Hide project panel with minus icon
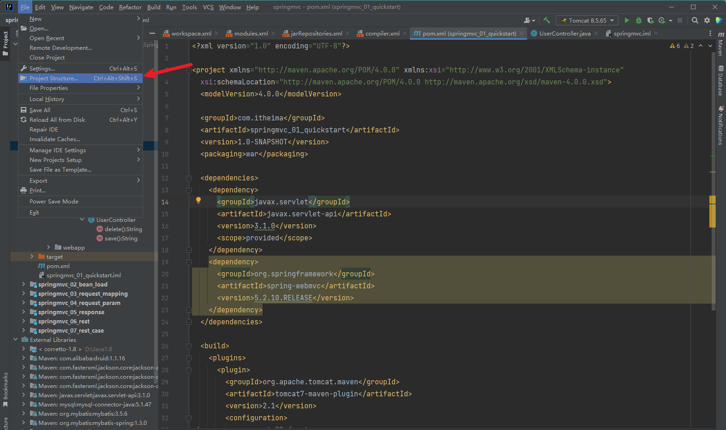Image resolution: width=726 pixels, height=430 pixels. tap(152, 33)
